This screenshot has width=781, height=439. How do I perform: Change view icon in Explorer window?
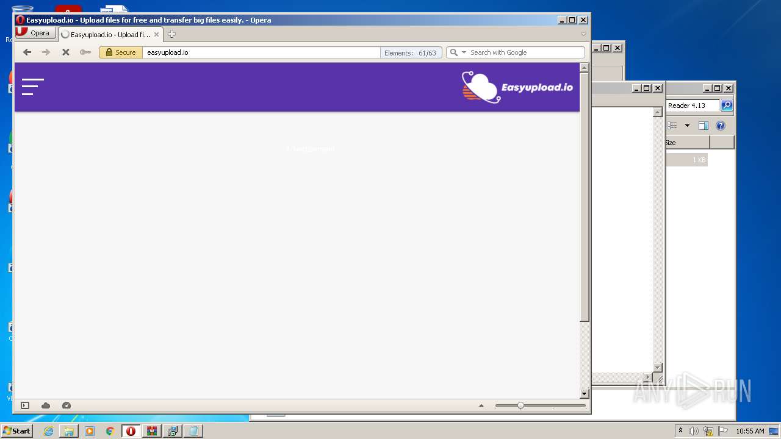coord(672,126)
